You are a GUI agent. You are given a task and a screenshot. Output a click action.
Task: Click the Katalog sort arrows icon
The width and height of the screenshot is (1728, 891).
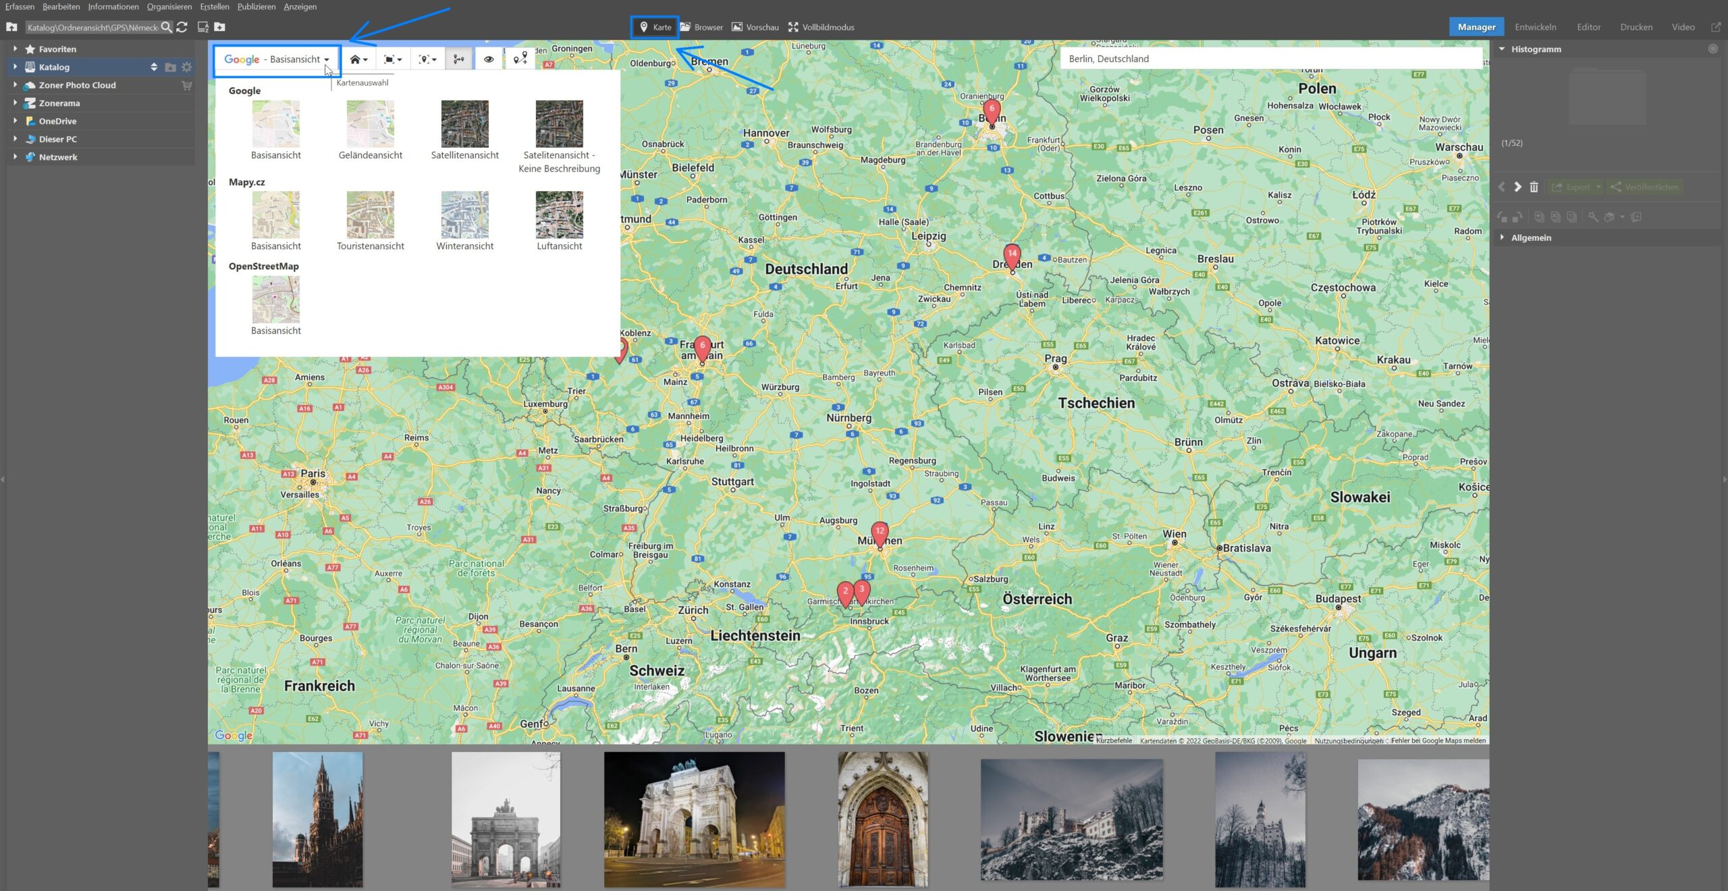(154, 67)
